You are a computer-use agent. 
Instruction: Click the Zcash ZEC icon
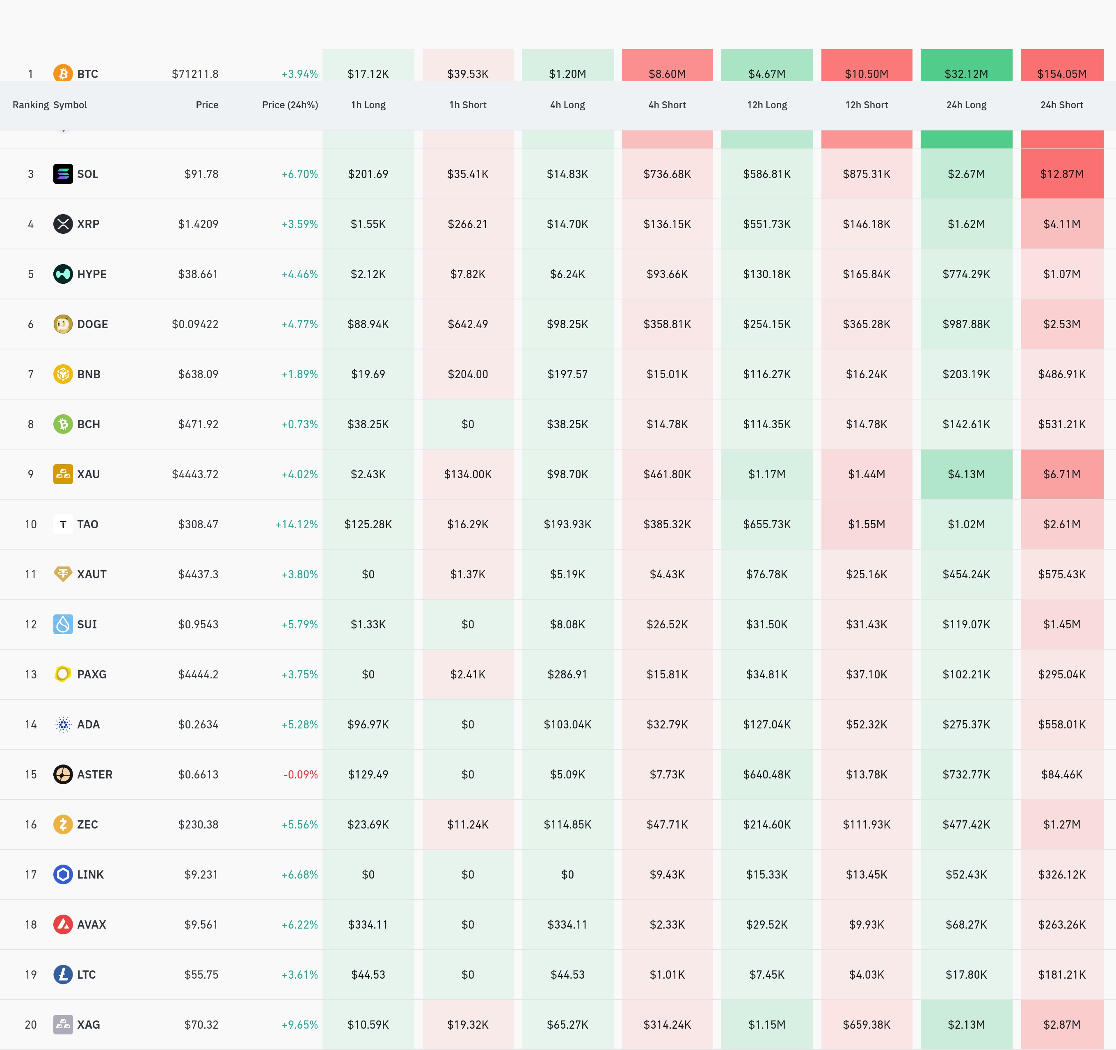click(63, 824)
